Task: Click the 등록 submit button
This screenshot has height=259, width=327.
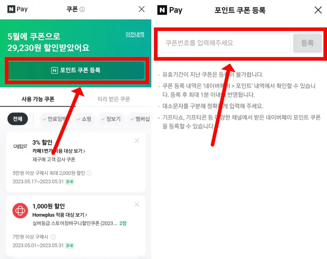Action: coord(307,43)
